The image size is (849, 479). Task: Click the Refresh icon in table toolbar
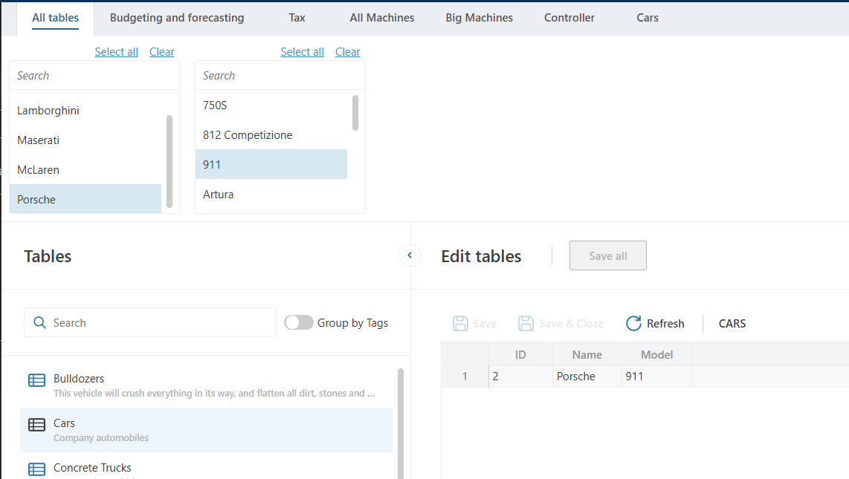(633, 323)
